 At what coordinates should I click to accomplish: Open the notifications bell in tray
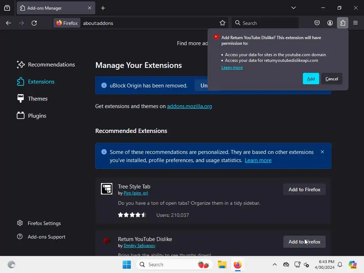click(340, 264)
